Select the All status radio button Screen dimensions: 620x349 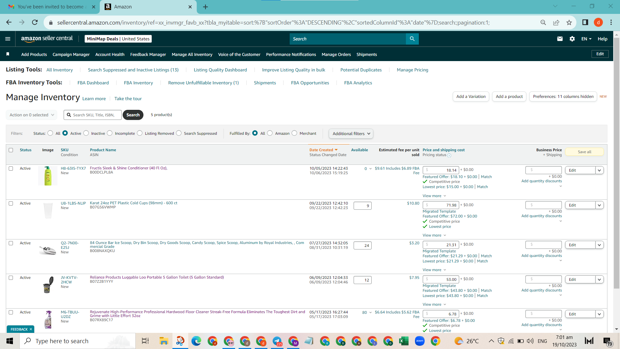pyautogui.click(x=50, y=133)
